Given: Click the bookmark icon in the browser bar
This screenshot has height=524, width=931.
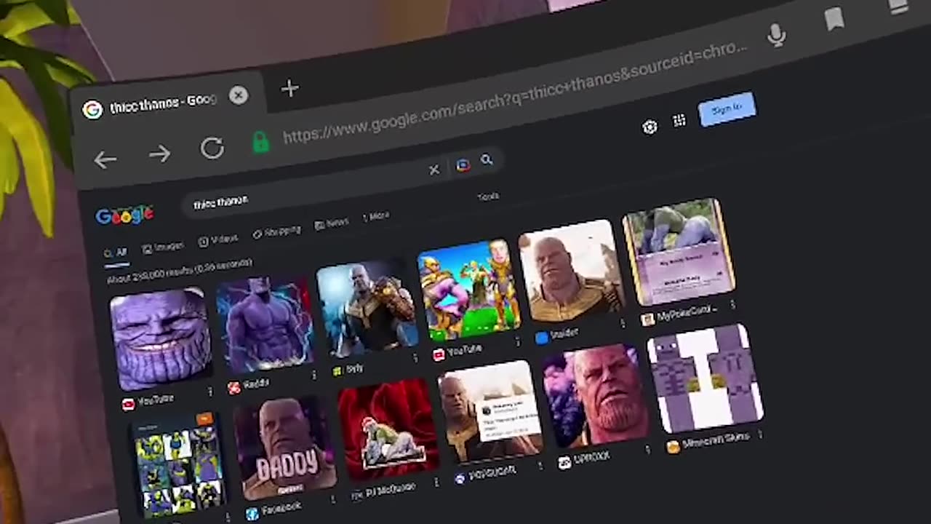Looking at the screenshot, I should point(834,20).
